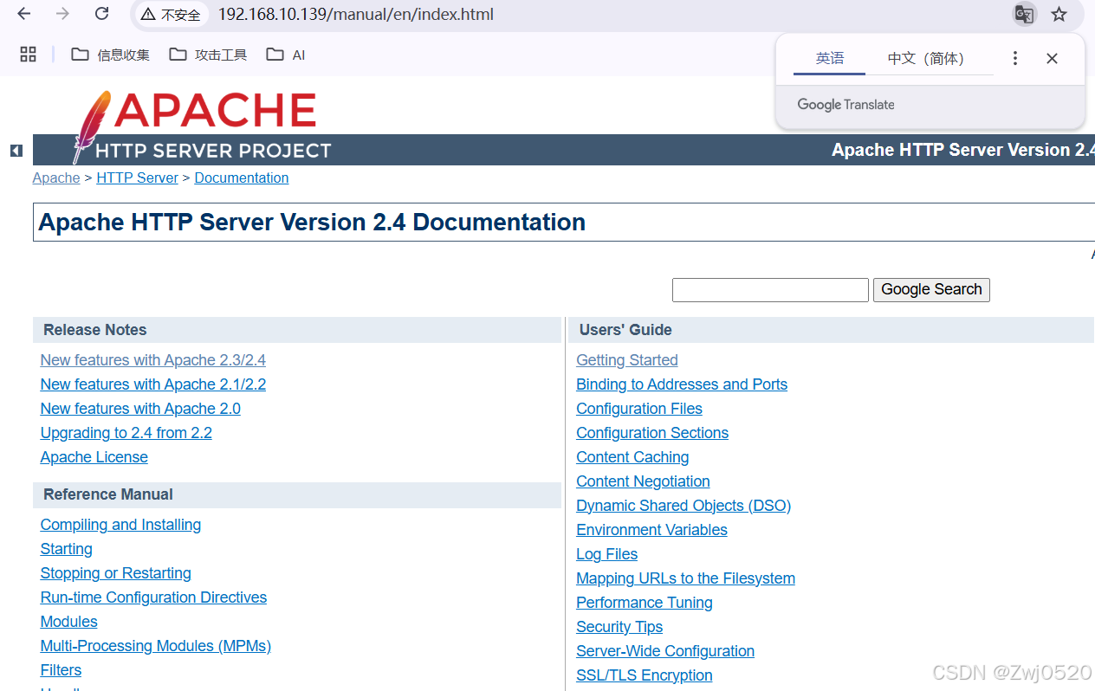The image size is (1095, 691).
Task: Open Stopping or Restarting link
Action: [x=116, y=573]
